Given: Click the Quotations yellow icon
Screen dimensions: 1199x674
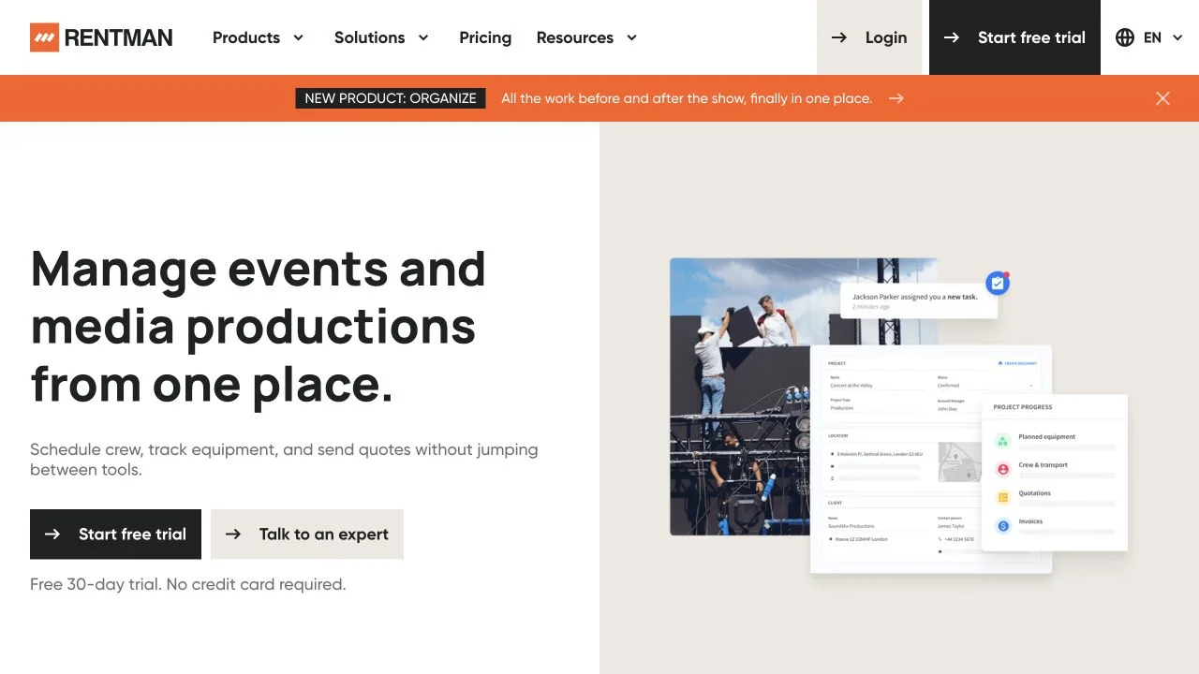Looking at the screenshot, I should point(1003,497).
